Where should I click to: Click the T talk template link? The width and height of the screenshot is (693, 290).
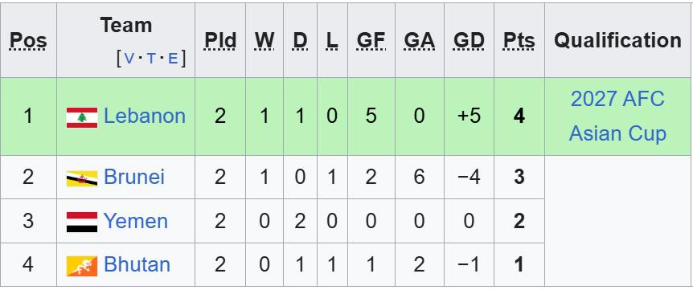[x=150, y=58]
